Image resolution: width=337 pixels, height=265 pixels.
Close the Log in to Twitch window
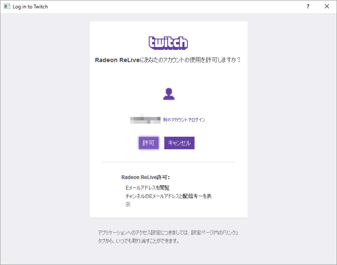(327, 7)
